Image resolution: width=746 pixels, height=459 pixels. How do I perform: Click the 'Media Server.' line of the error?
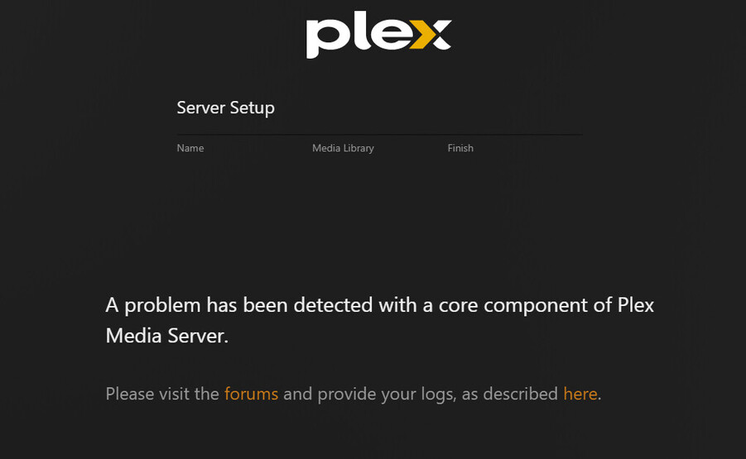167,336
